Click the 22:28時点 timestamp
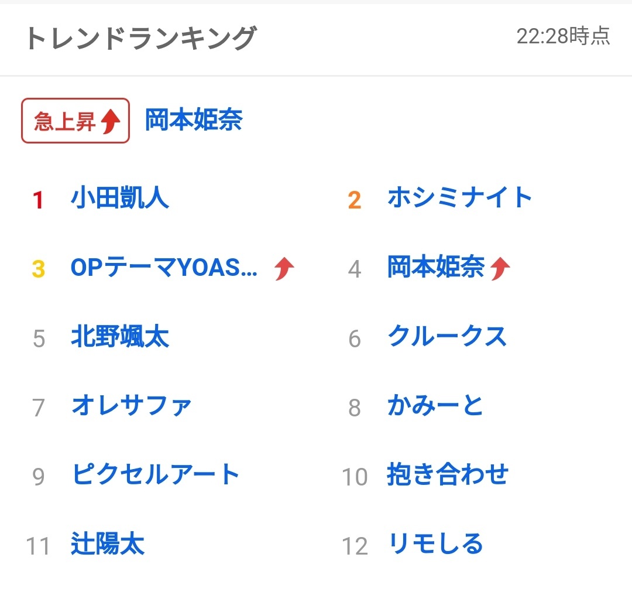This screenshot has width=632, height=595. (x=563, y=37)
